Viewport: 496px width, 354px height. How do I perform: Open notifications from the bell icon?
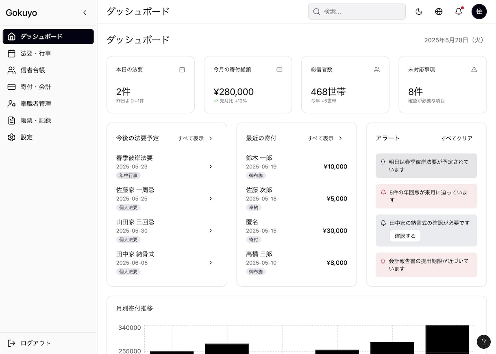tap(459, 11)
